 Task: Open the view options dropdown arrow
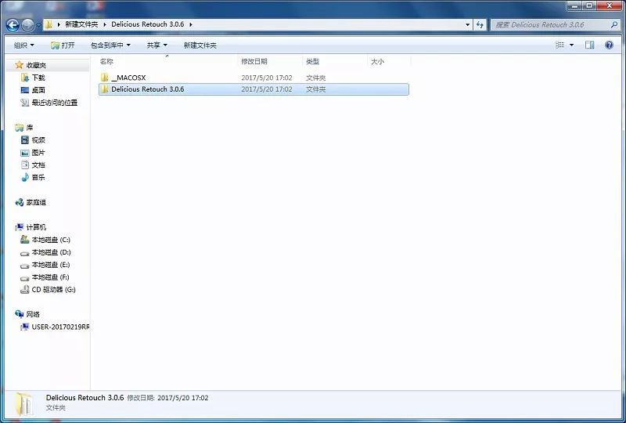point(571,45)
